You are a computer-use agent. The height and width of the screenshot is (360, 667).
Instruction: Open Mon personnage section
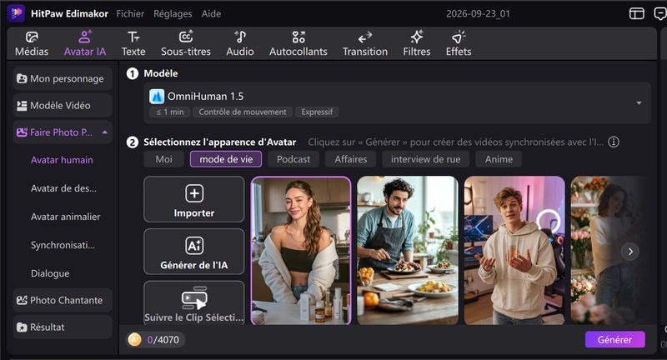pos(63,78)
